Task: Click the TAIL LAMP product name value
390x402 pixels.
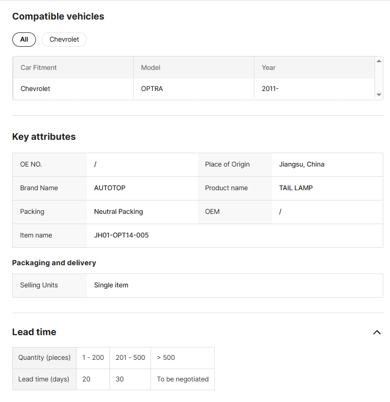Action: 296,188
